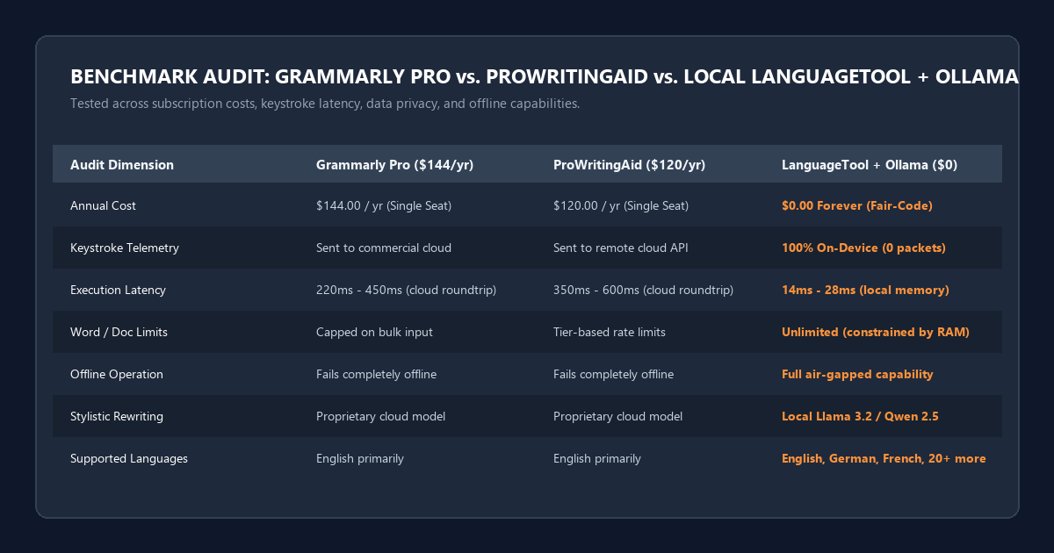
Task: Click 'Proprietary cloud model' in the ProWritingAid column
Action: pyautogui.click(x=617, y=416)
